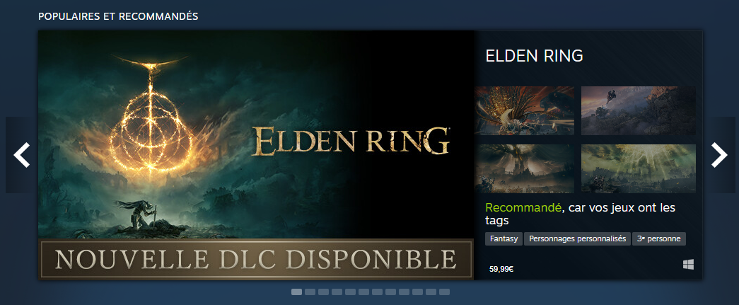Jump to the second carousel page dot

click(310, 292)
